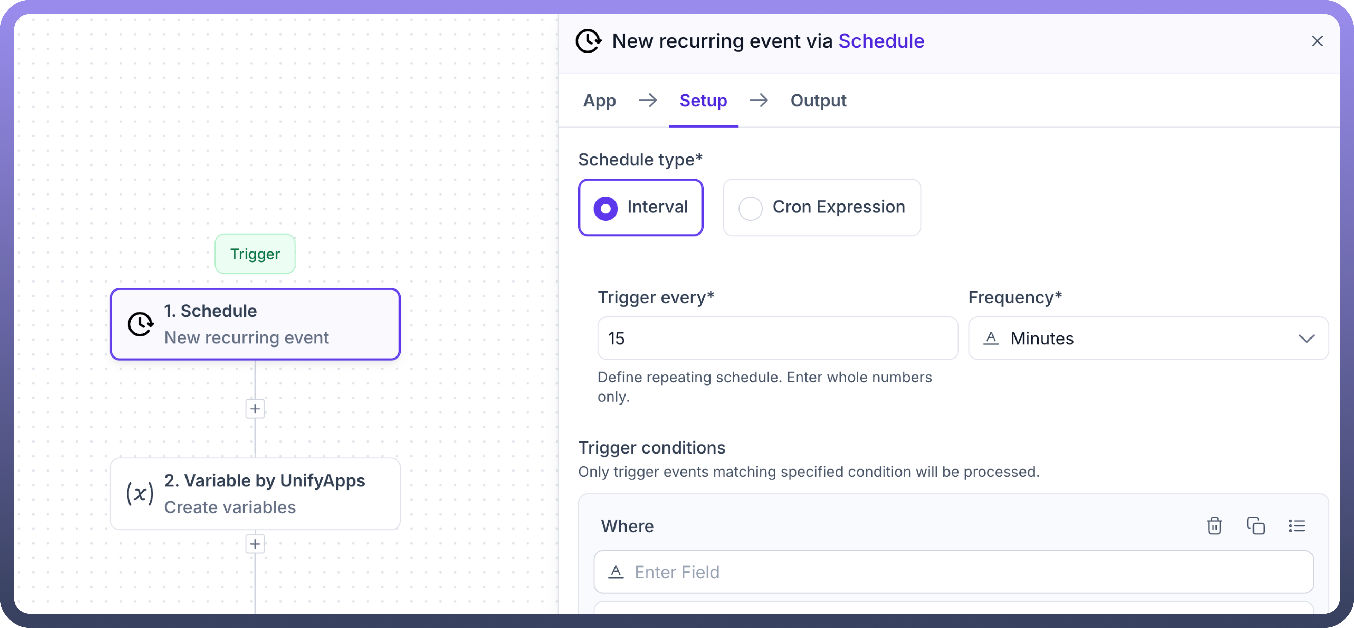Click the delete trash icon in Where row
1354x628 pixels.
pos(1214,525)
